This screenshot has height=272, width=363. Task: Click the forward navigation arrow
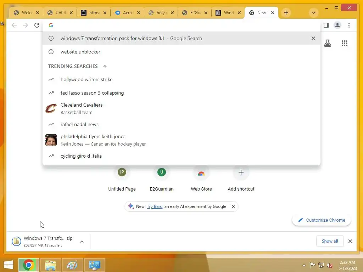(x=26, y=25)
